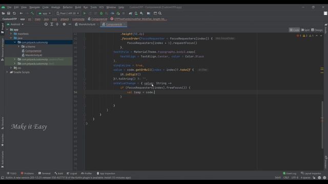
Task: Open the app run configuration dropdown
Action: click(x=45, y=13)
